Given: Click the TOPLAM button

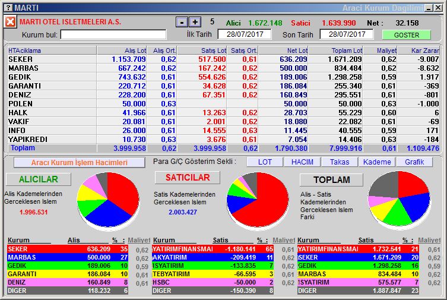Looking at the screenshot, I should click(332, 180).
